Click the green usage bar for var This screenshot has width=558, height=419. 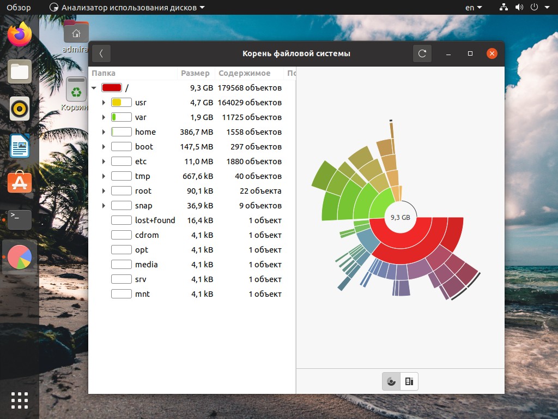pos(122,117)
